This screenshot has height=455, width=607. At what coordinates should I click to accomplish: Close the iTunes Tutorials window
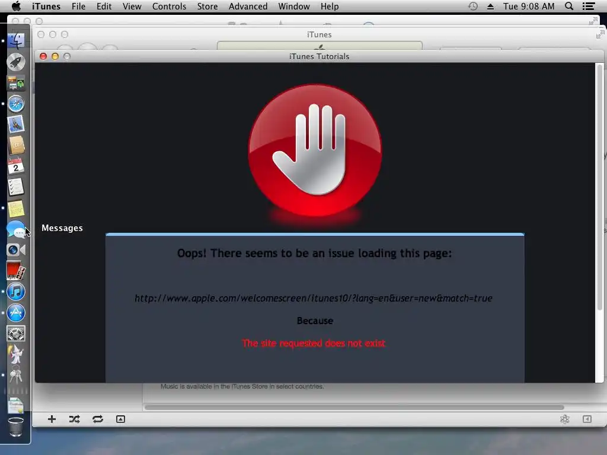click(x=43, y=56)
